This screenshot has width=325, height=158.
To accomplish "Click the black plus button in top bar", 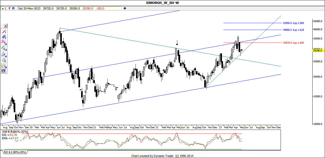I will pos(125,8).
